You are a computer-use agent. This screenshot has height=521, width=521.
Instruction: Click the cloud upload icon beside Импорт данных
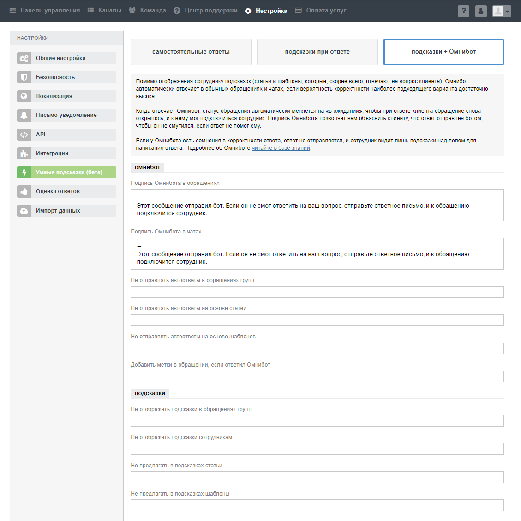(24, 211)
